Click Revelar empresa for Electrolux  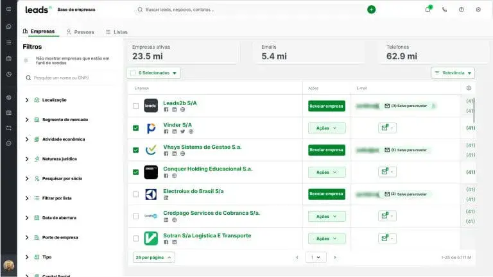click(x=326, y=194)
